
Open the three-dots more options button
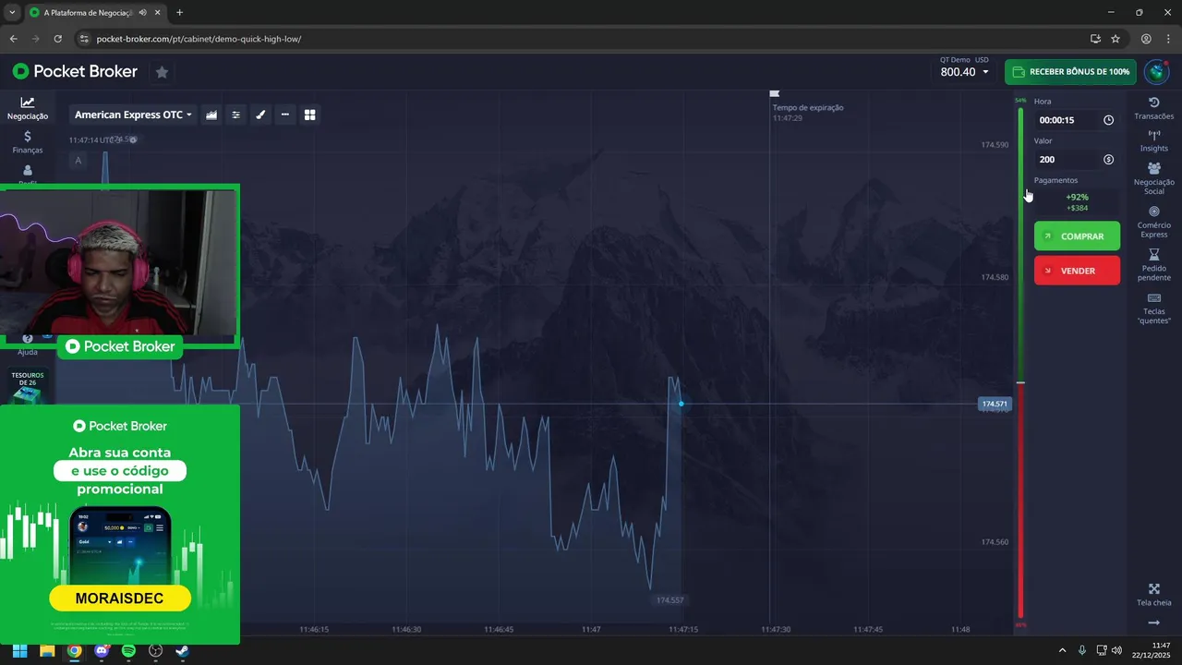coord(285,115)
